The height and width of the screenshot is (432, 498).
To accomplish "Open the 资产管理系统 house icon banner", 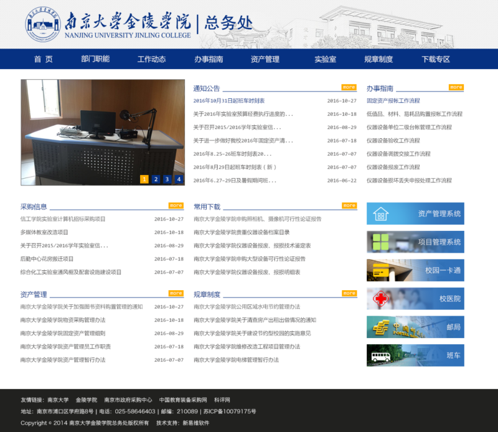I will (415, 214).
